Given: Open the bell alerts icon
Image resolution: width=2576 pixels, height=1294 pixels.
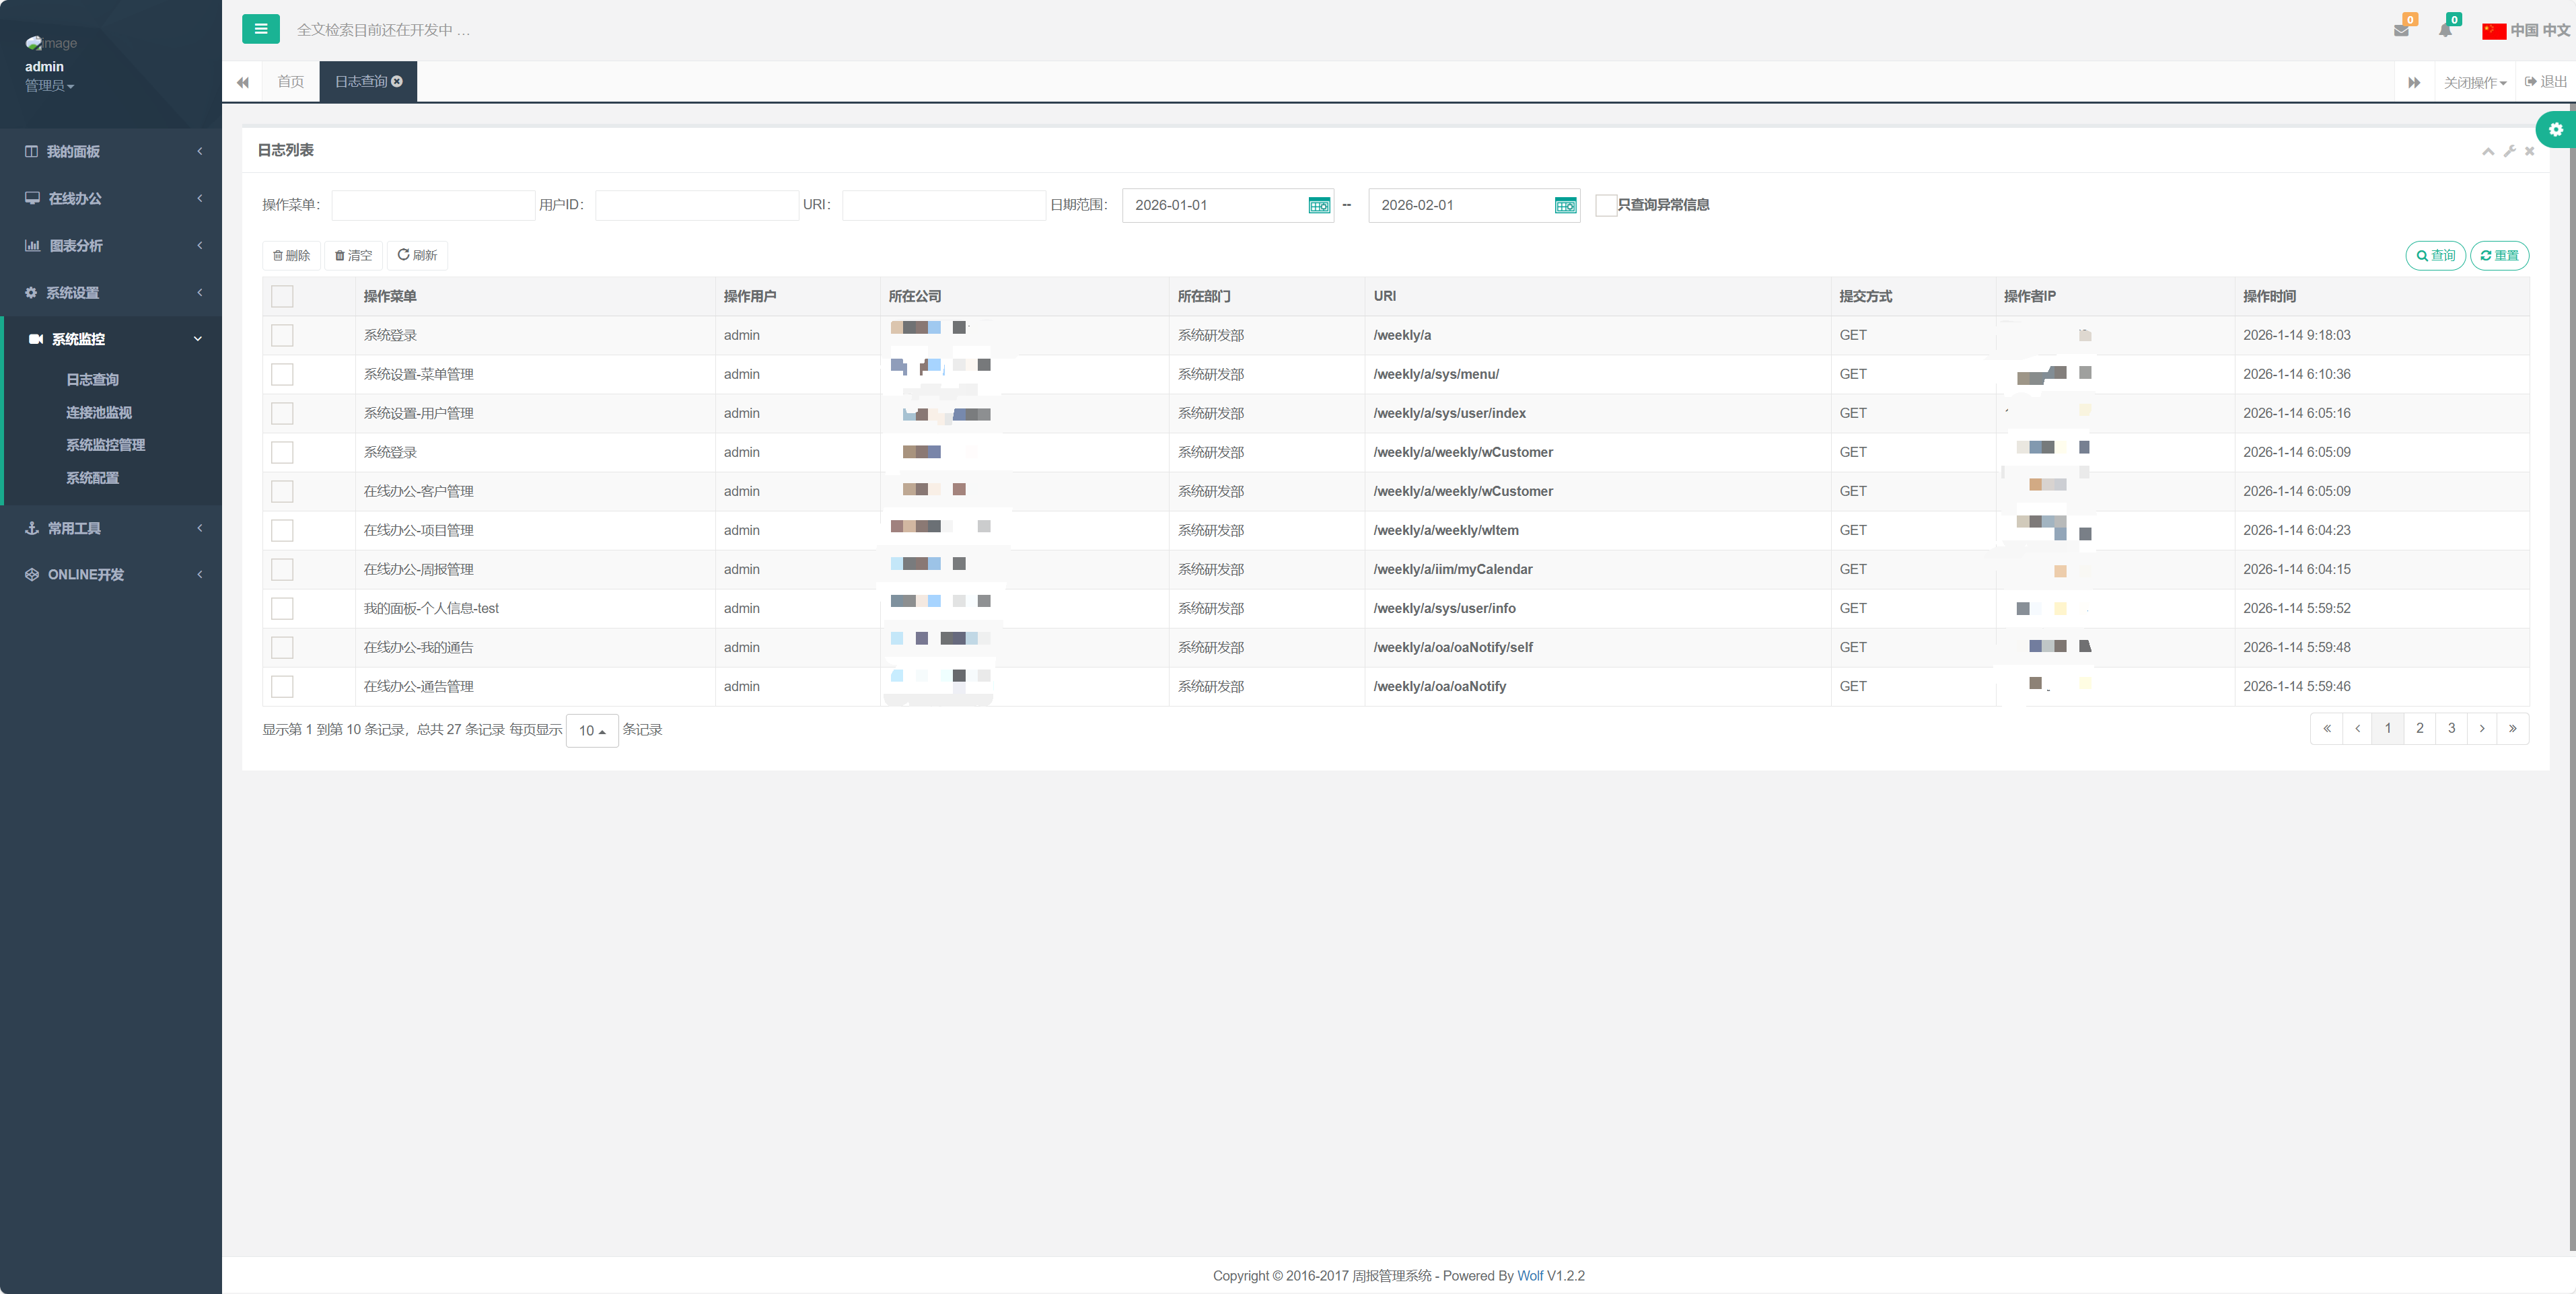Looking at the screenshot, I should coord(2445,30).
